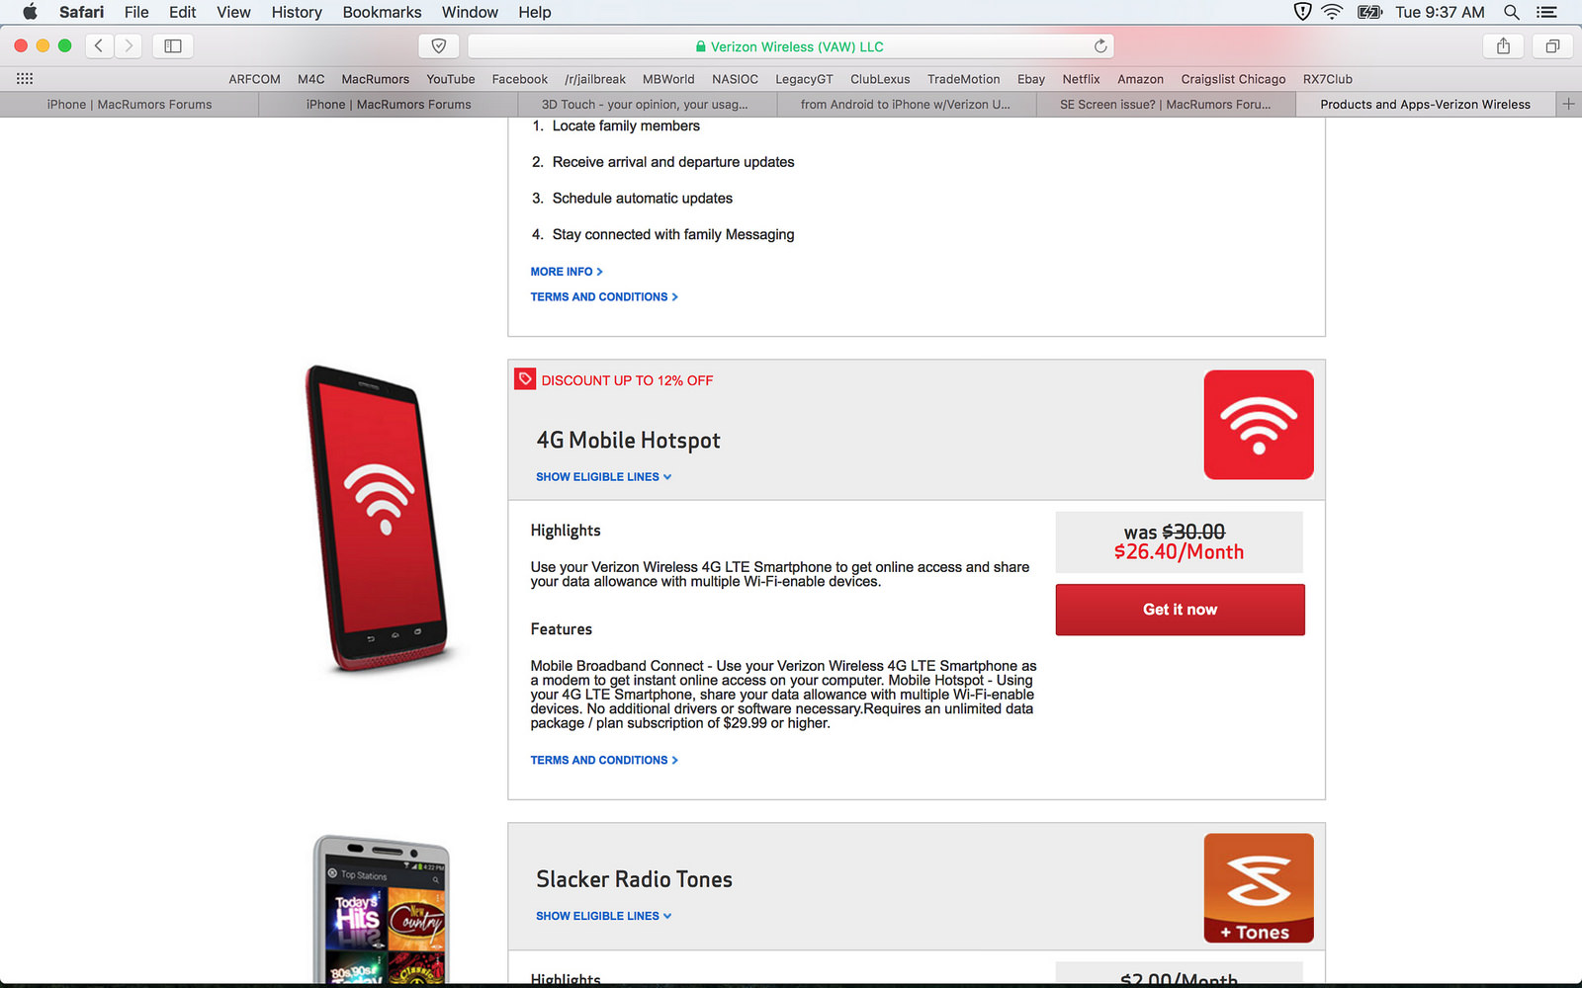The width and height of the screenshot is (1582, 988).
Task: Click the red discount tag icon
Action: (525, 379)
